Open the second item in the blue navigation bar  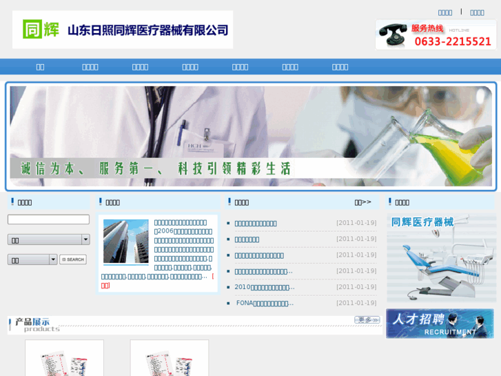[90, 67]
